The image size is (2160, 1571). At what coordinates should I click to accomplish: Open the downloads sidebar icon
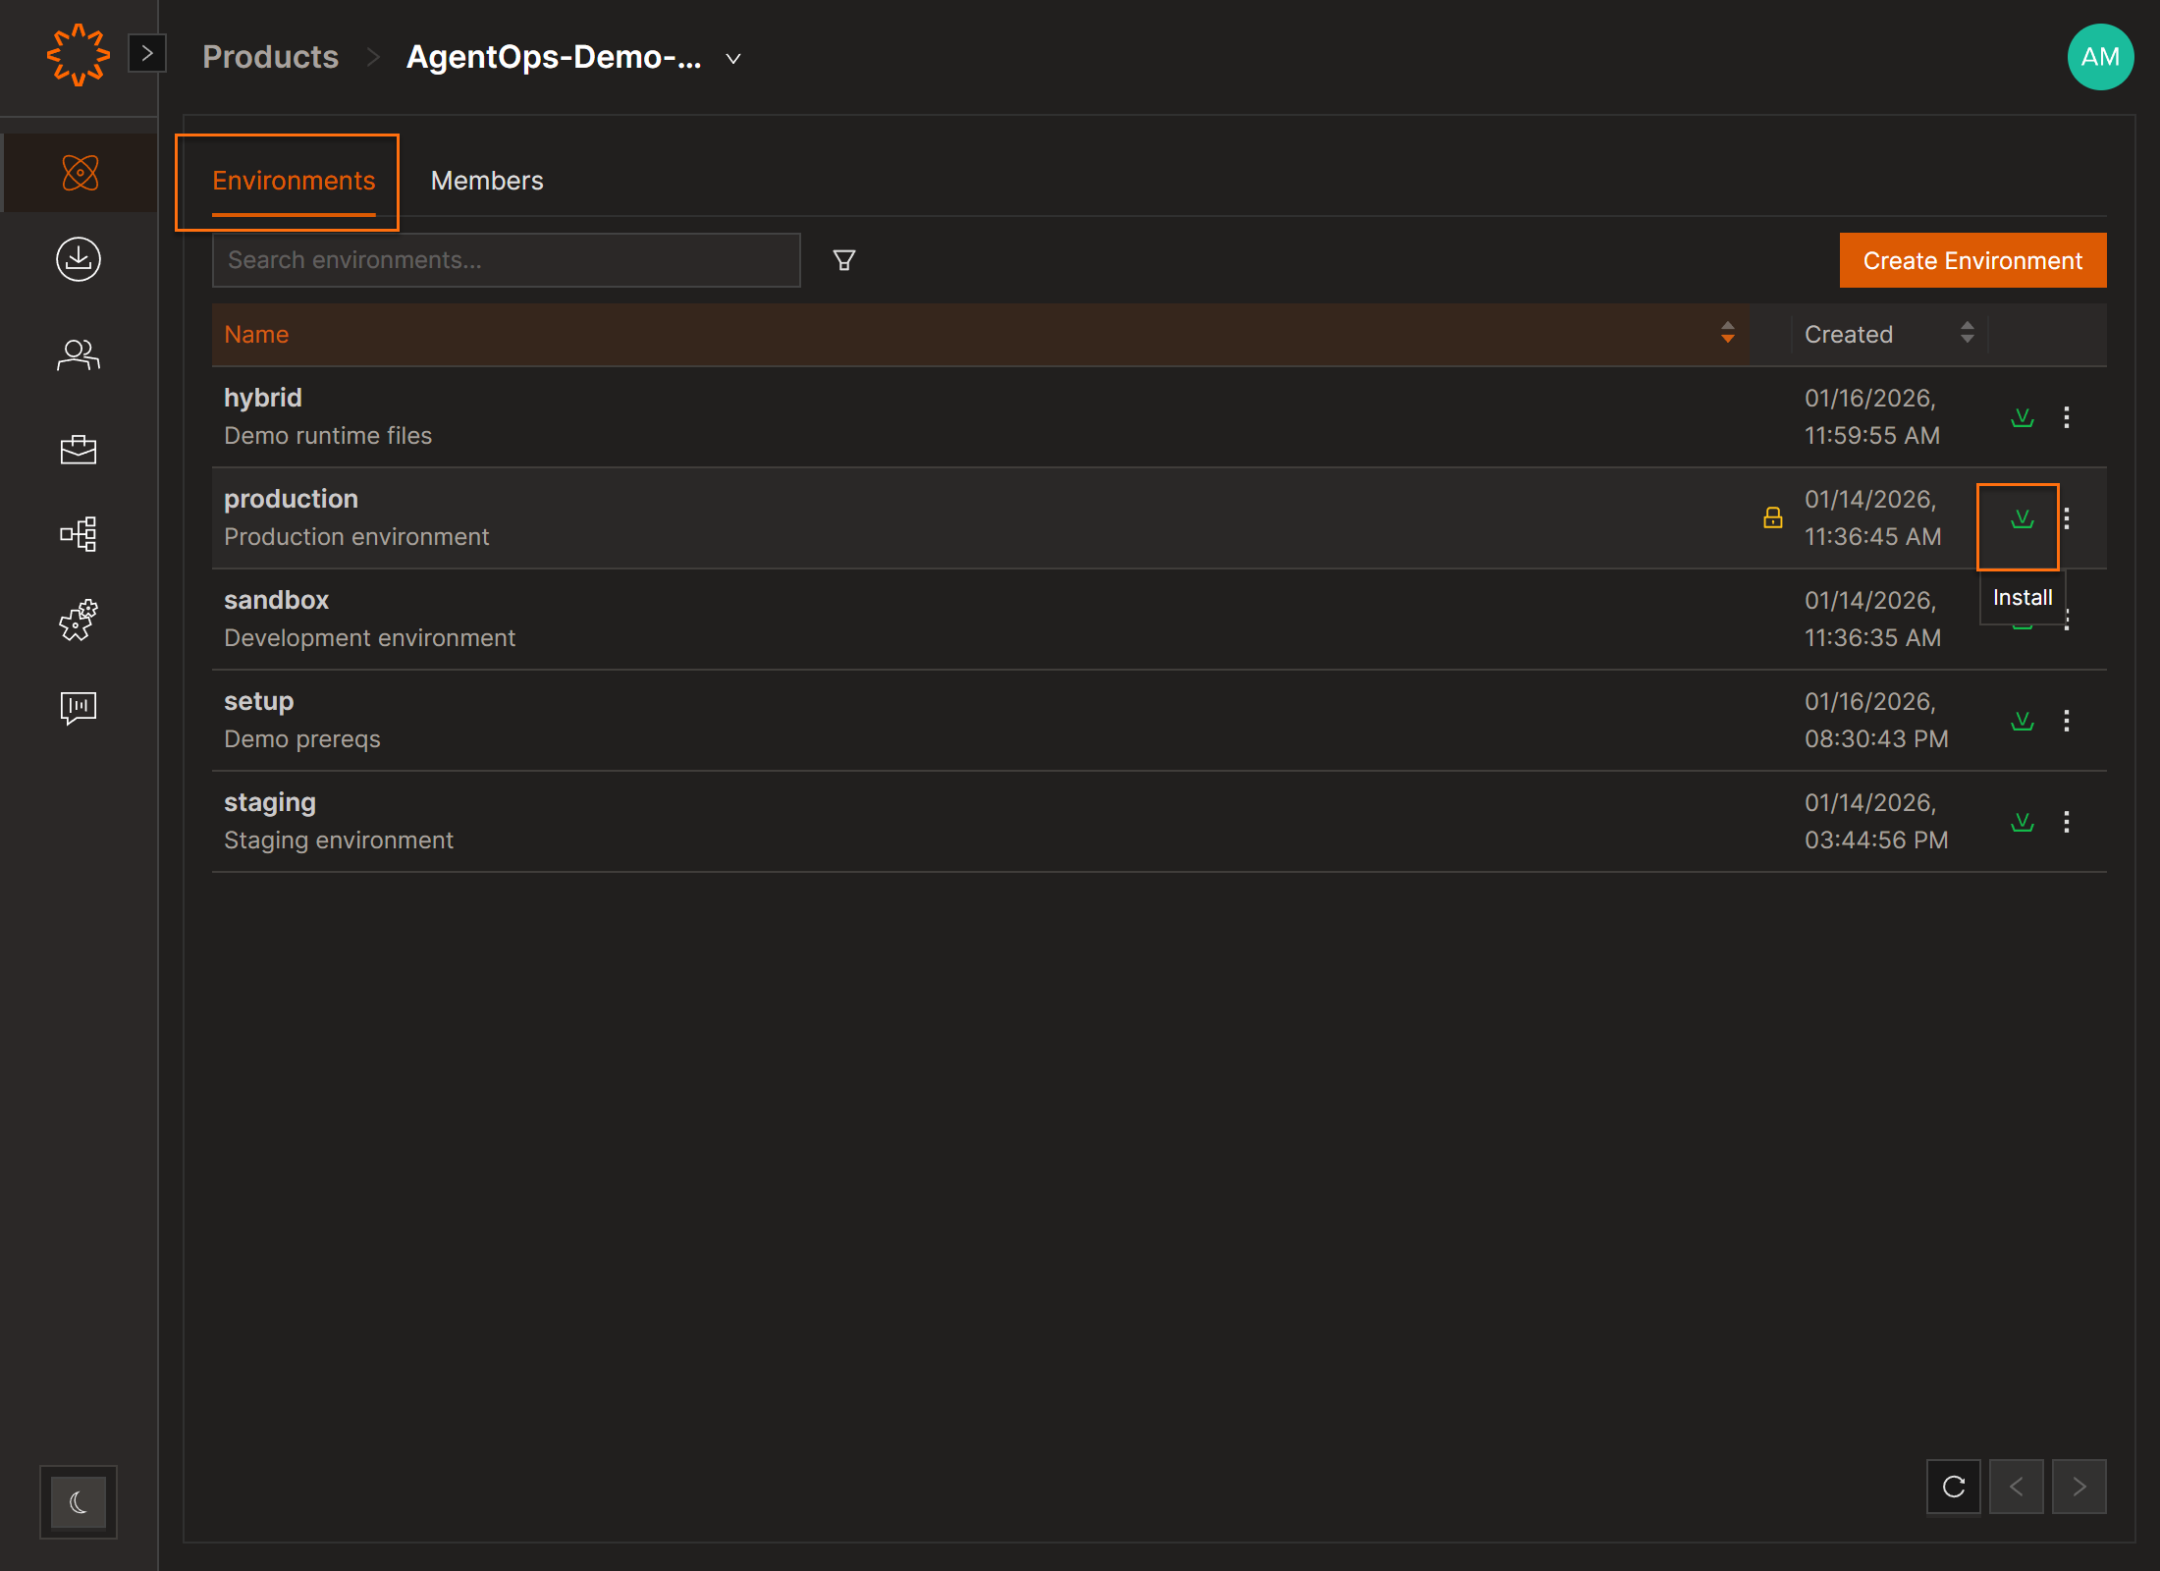pos(79,259)
